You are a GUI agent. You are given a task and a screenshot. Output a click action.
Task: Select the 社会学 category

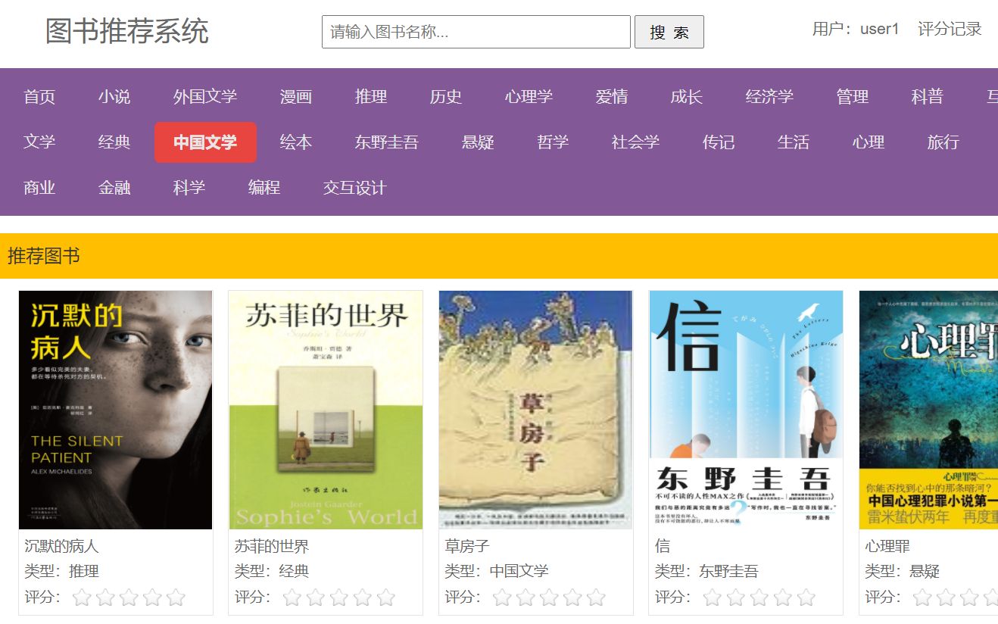(636, 142)
